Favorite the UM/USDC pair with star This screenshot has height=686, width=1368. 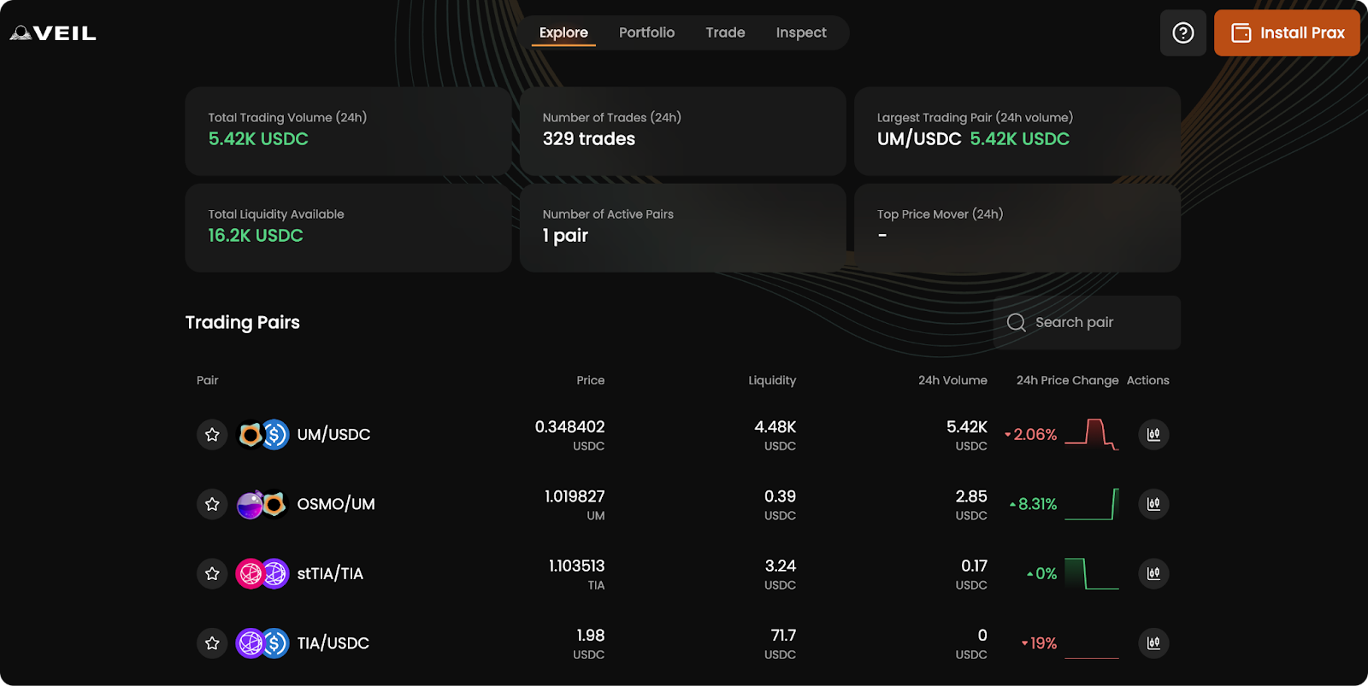tap(212, 435)
